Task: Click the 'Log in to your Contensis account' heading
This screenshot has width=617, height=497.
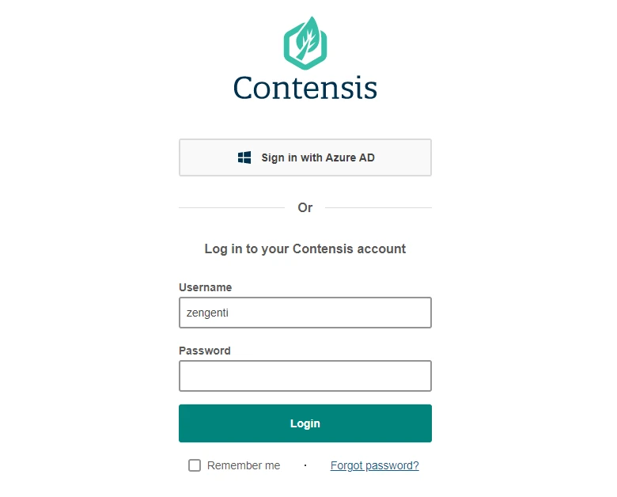Action: [x=305, y=248]
